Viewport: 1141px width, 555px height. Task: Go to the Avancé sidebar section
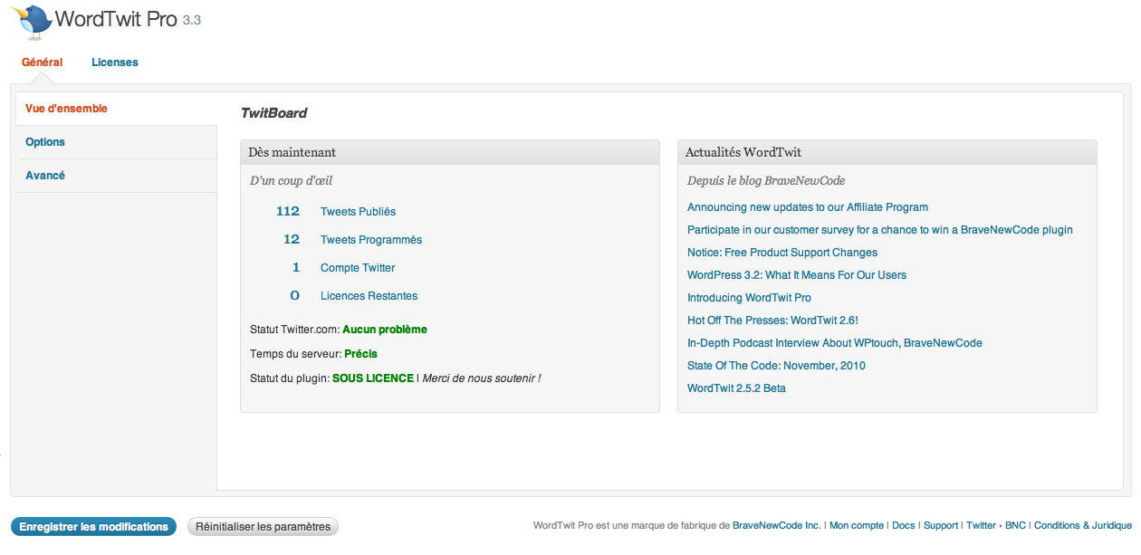pos(117,176)
